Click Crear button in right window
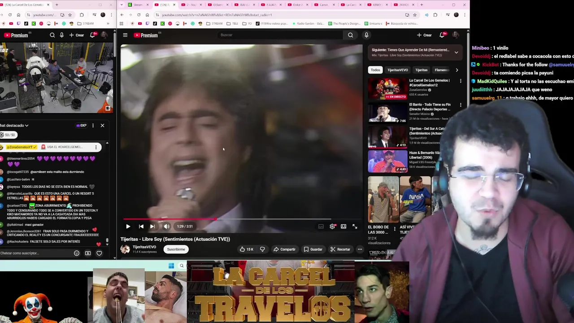This screenshot has width=574, height=323. tap(424, 35)
